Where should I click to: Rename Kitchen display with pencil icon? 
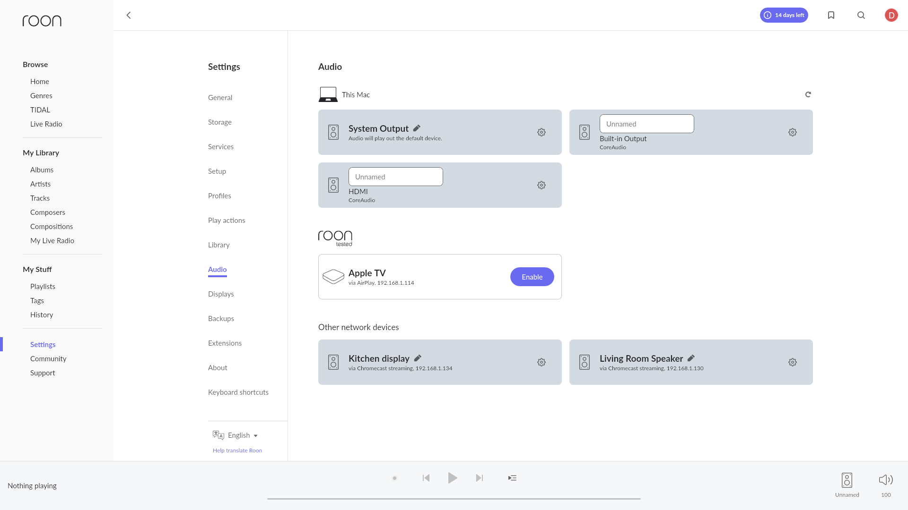pyautogui.click(x=418, y=358)
